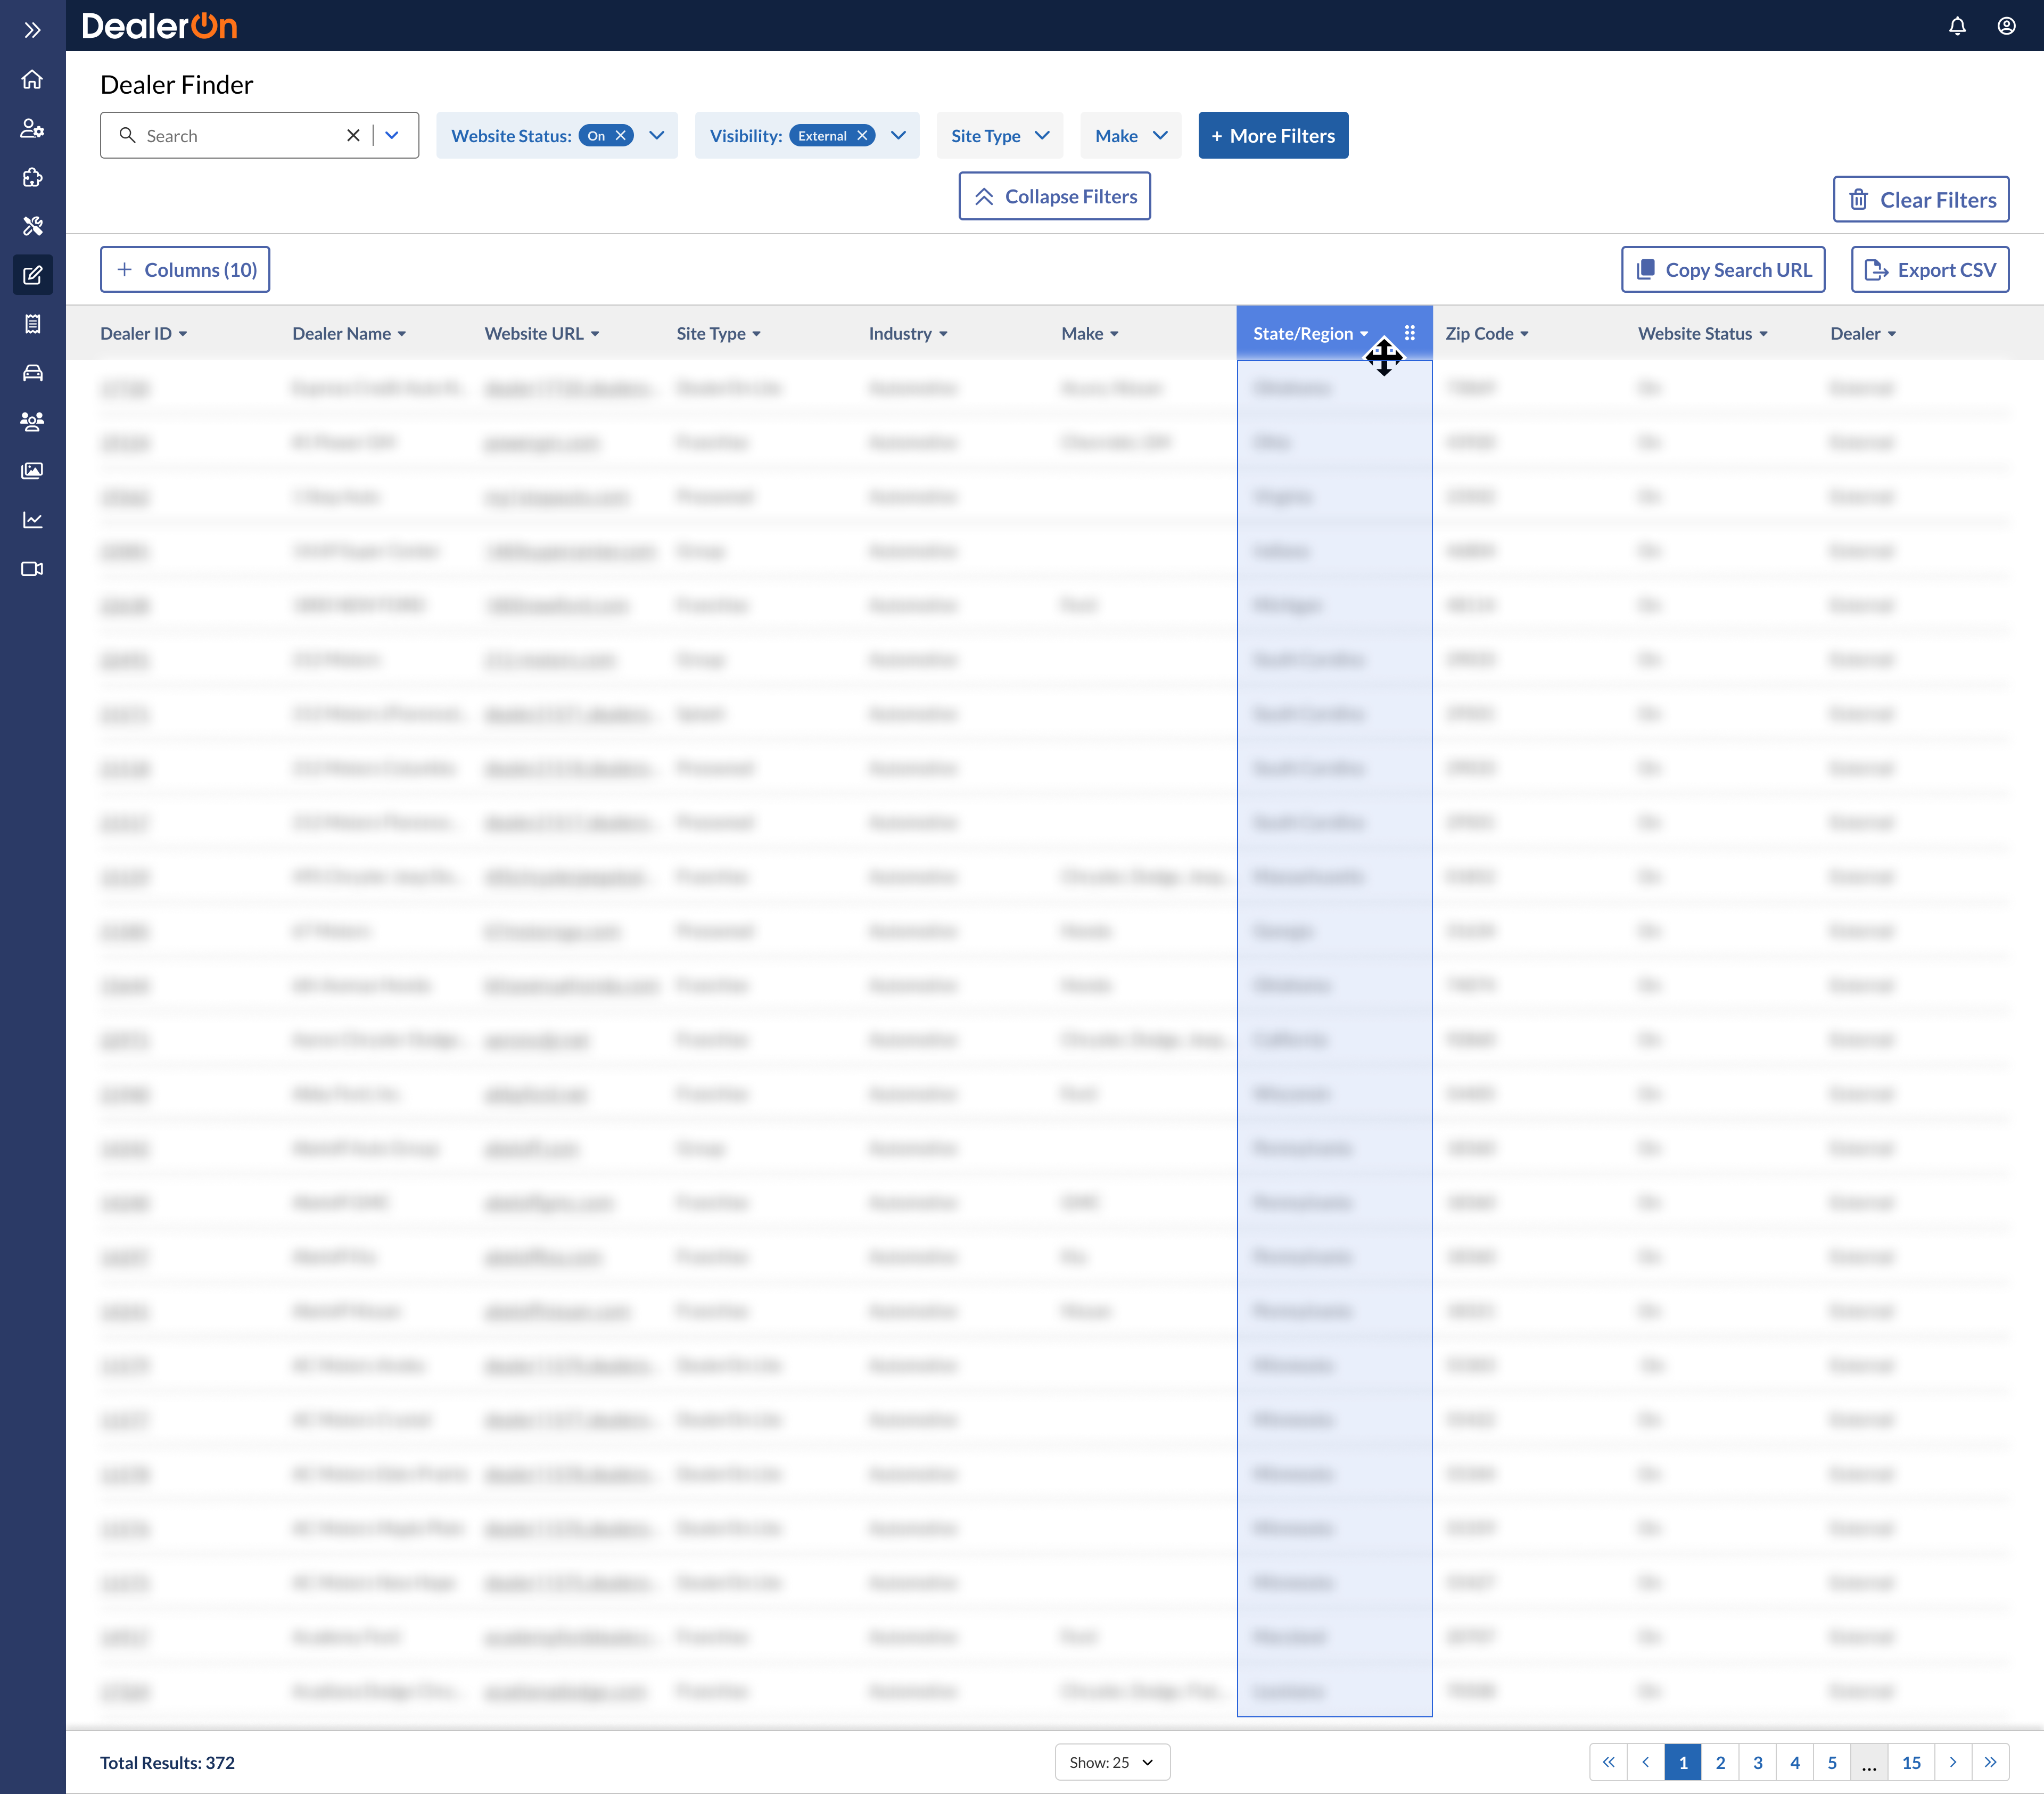Image resolution: width=2044 pixels, height=1794 pixels.
Task: Open the chart analytics icon in sidebar
Action: coord(32,520)
